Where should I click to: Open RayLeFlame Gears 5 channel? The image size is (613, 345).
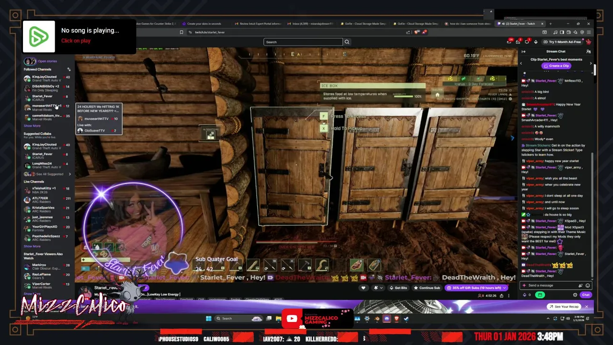click(47, 276)
